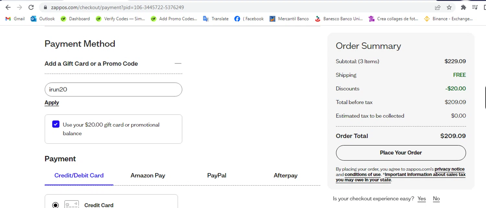Click the promo code field containing irun20
The height and width of the screenshot is (208, 486).
[113, 89]
